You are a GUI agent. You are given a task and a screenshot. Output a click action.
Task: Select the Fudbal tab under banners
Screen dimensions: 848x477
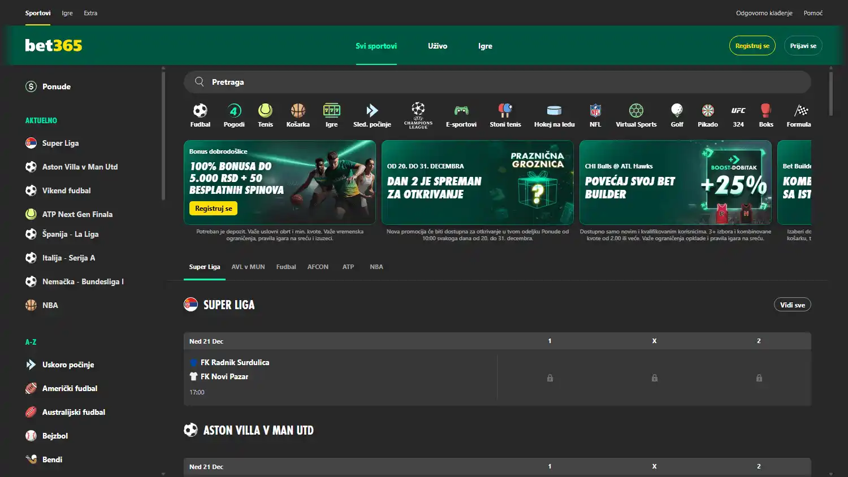[286, 267]
